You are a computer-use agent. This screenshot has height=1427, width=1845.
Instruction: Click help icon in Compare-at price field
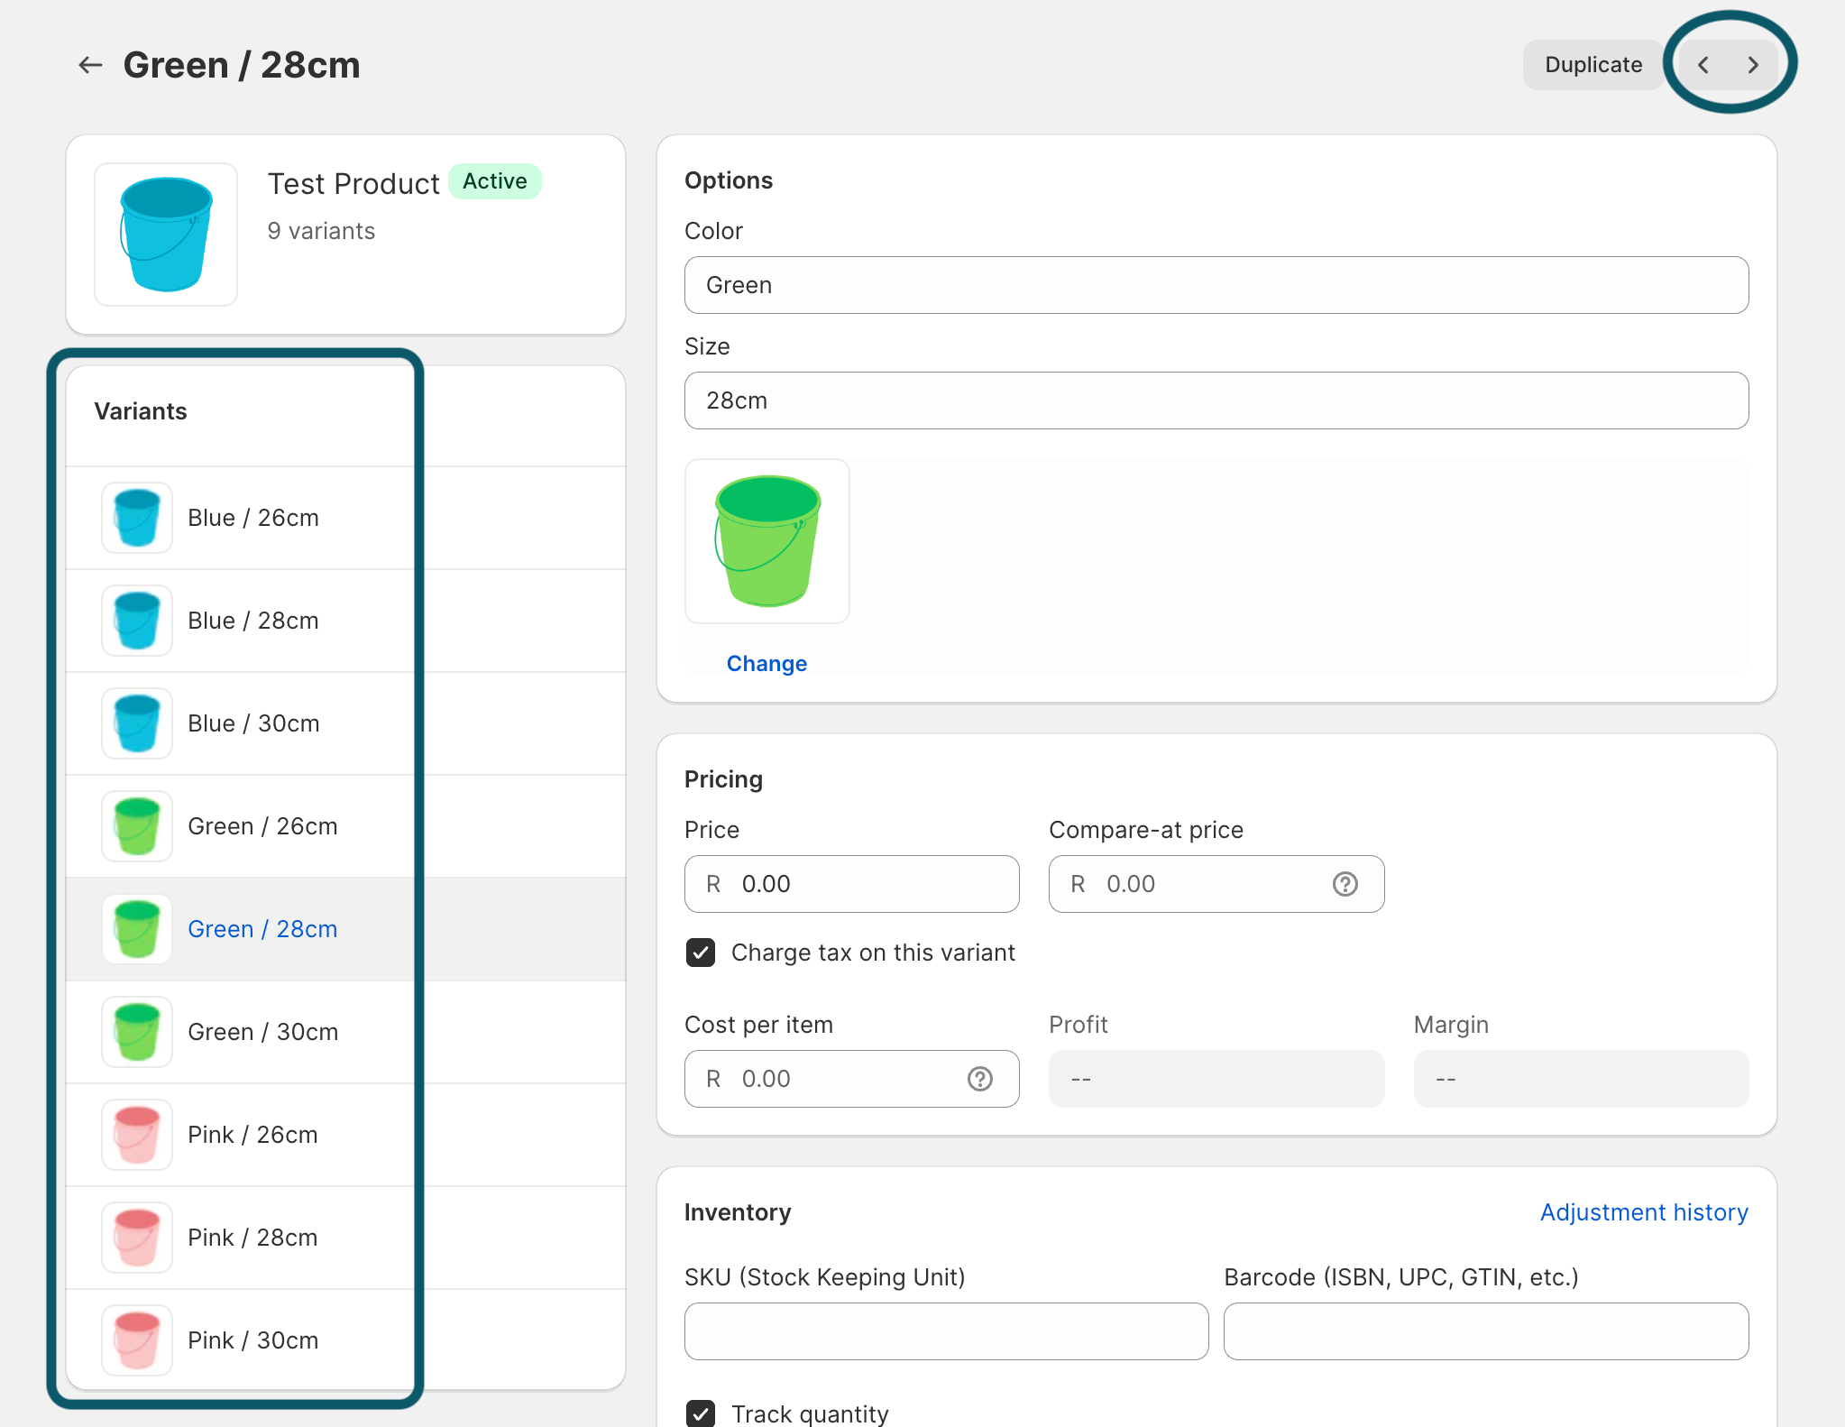tap(1345, 884)
